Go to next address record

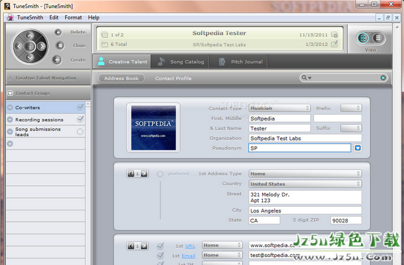tap(144, 174)
